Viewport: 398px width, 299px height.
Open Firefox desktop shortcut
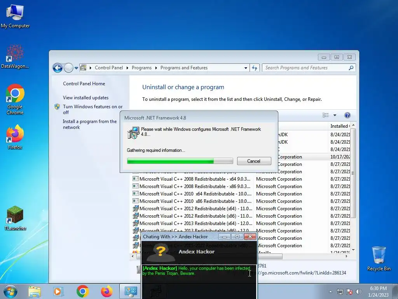(x=15, y=137)
